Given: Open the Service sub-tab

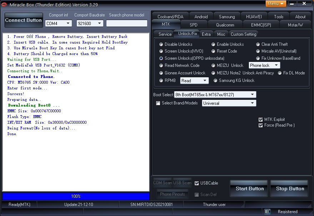Looking at the screenshot, I should click(165, 34).
